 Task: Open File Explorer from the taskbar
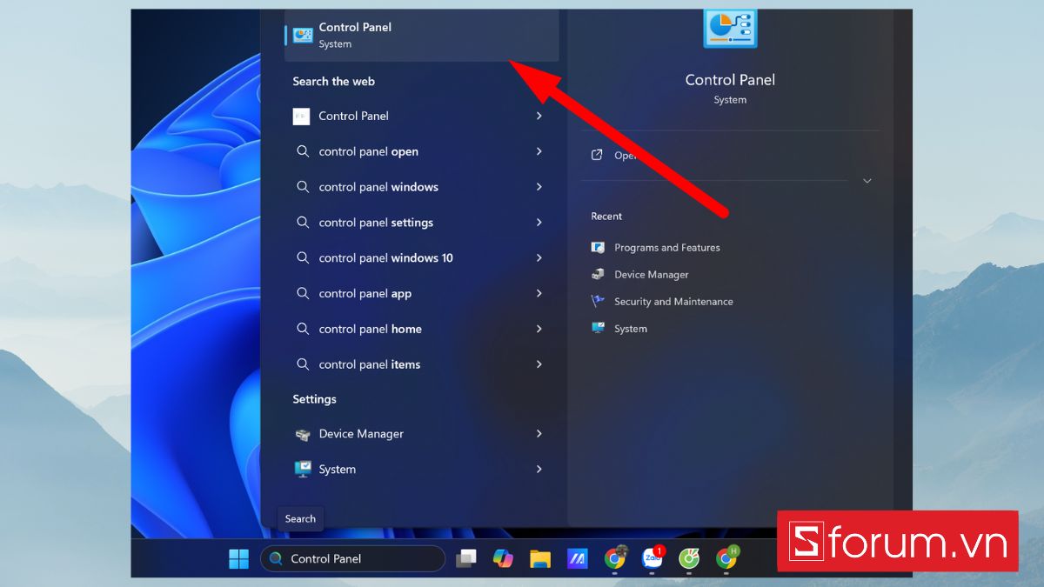[540, 559]
